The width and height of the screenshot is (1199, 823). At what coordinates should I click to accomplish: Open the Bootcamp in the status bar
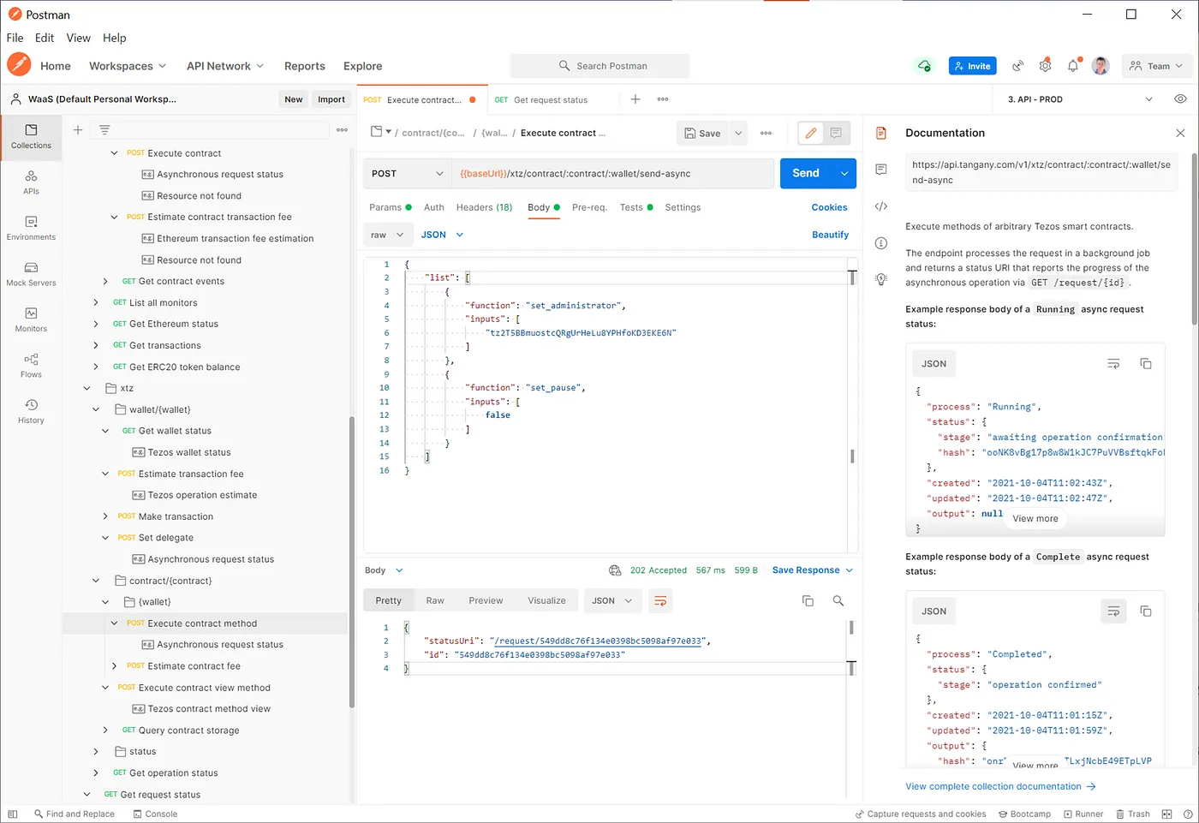click(1024, 814)
